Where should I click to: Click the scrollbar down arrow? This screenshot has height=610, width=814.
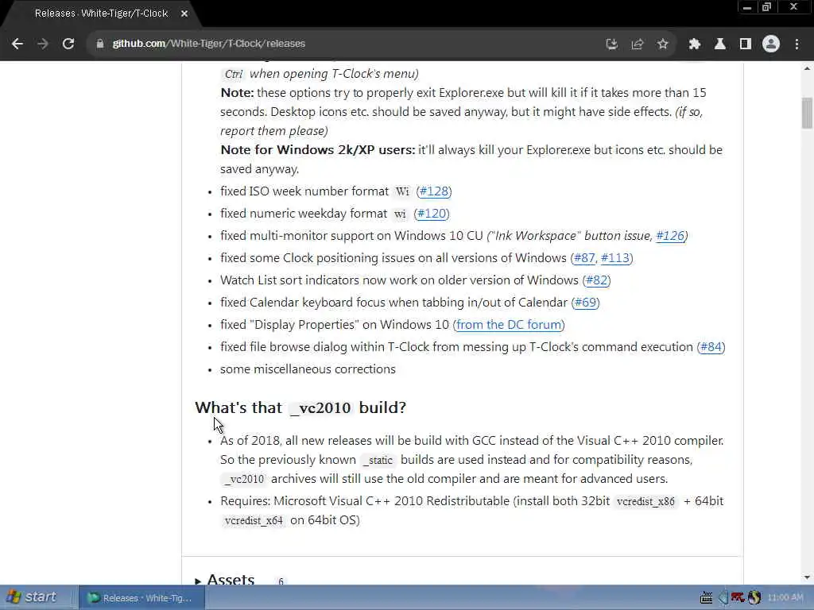807,577
